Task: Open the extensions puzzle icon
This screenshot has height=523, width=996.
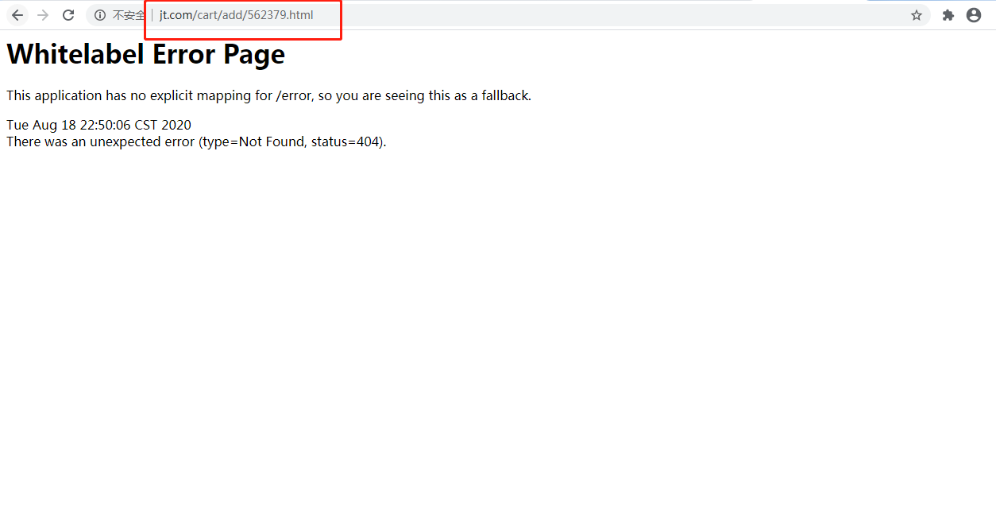Action: pos(948,15)
